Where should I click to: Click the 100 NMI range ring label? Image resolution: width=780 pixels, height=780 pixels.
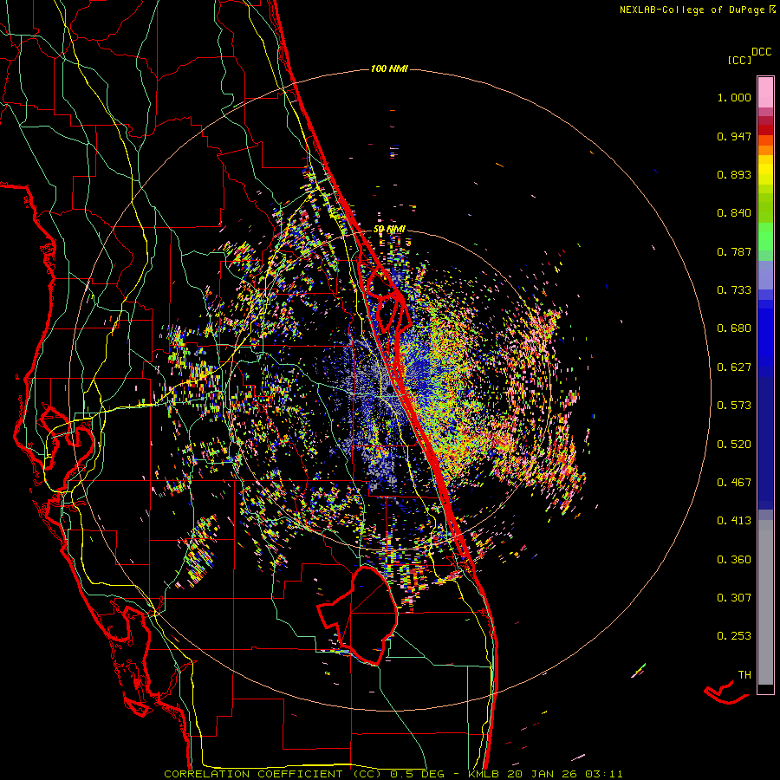click(x=389, y=68)
